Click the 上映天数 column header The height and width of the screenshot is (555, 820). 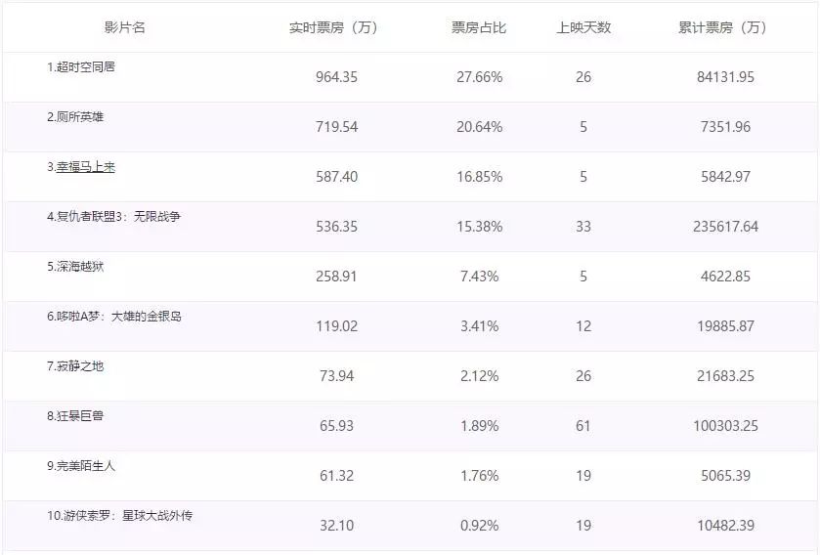pos(583,27)
